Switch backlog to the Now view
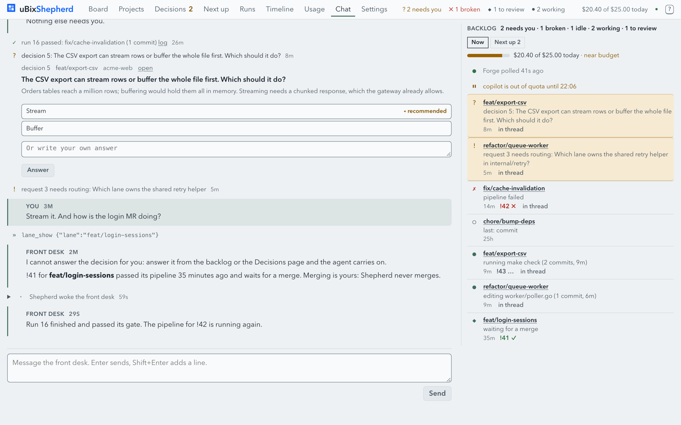This screenshot has width=681, height=425. 478,42
